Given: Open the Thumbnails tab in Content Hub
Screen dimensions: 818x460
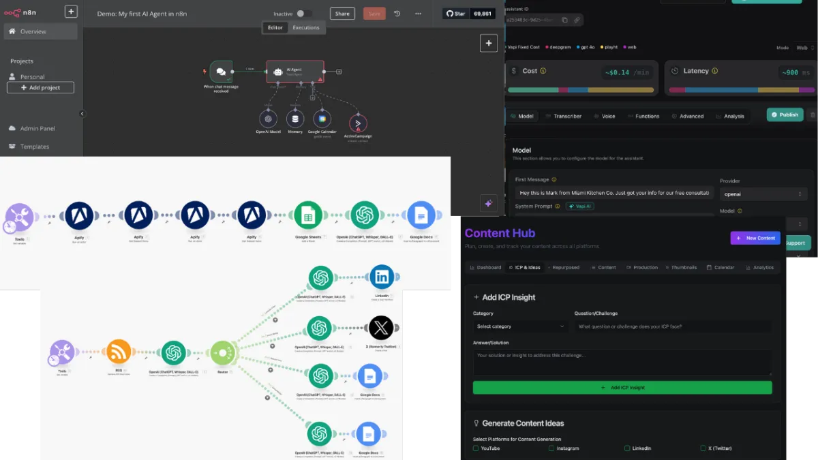Looking at the screenshot, I should coord(680,268).
